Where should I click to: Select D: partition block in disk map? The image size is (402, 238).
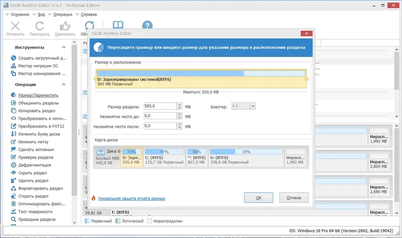[x=132, y=157]
